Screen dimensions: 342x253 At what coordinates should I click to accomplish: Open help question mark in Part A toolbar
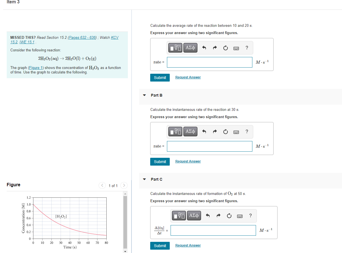pyautogui.click(x=247, y=48)
